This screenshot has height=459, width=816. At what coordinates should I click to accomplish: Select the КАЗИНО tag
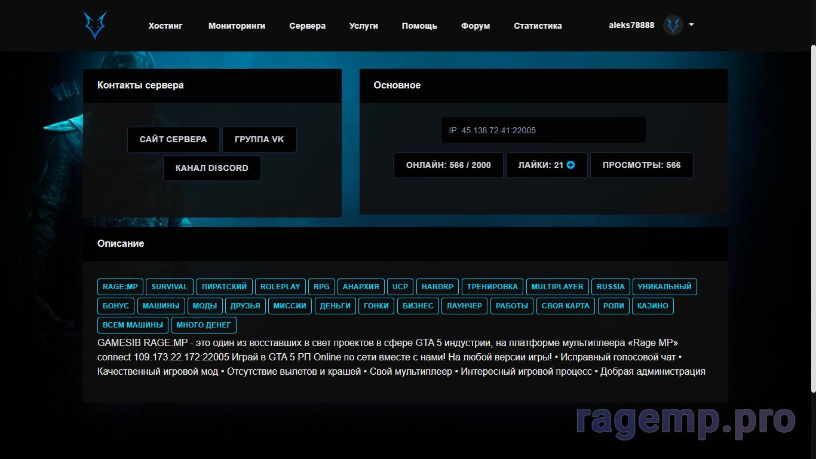point(653,306)
